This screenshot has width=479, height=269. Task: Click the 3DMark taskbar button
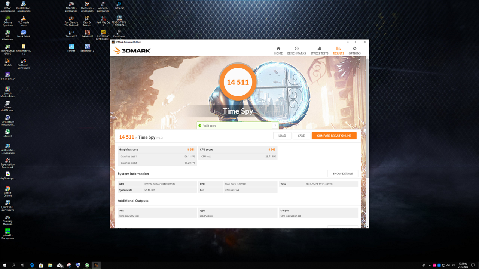(96, 265)
